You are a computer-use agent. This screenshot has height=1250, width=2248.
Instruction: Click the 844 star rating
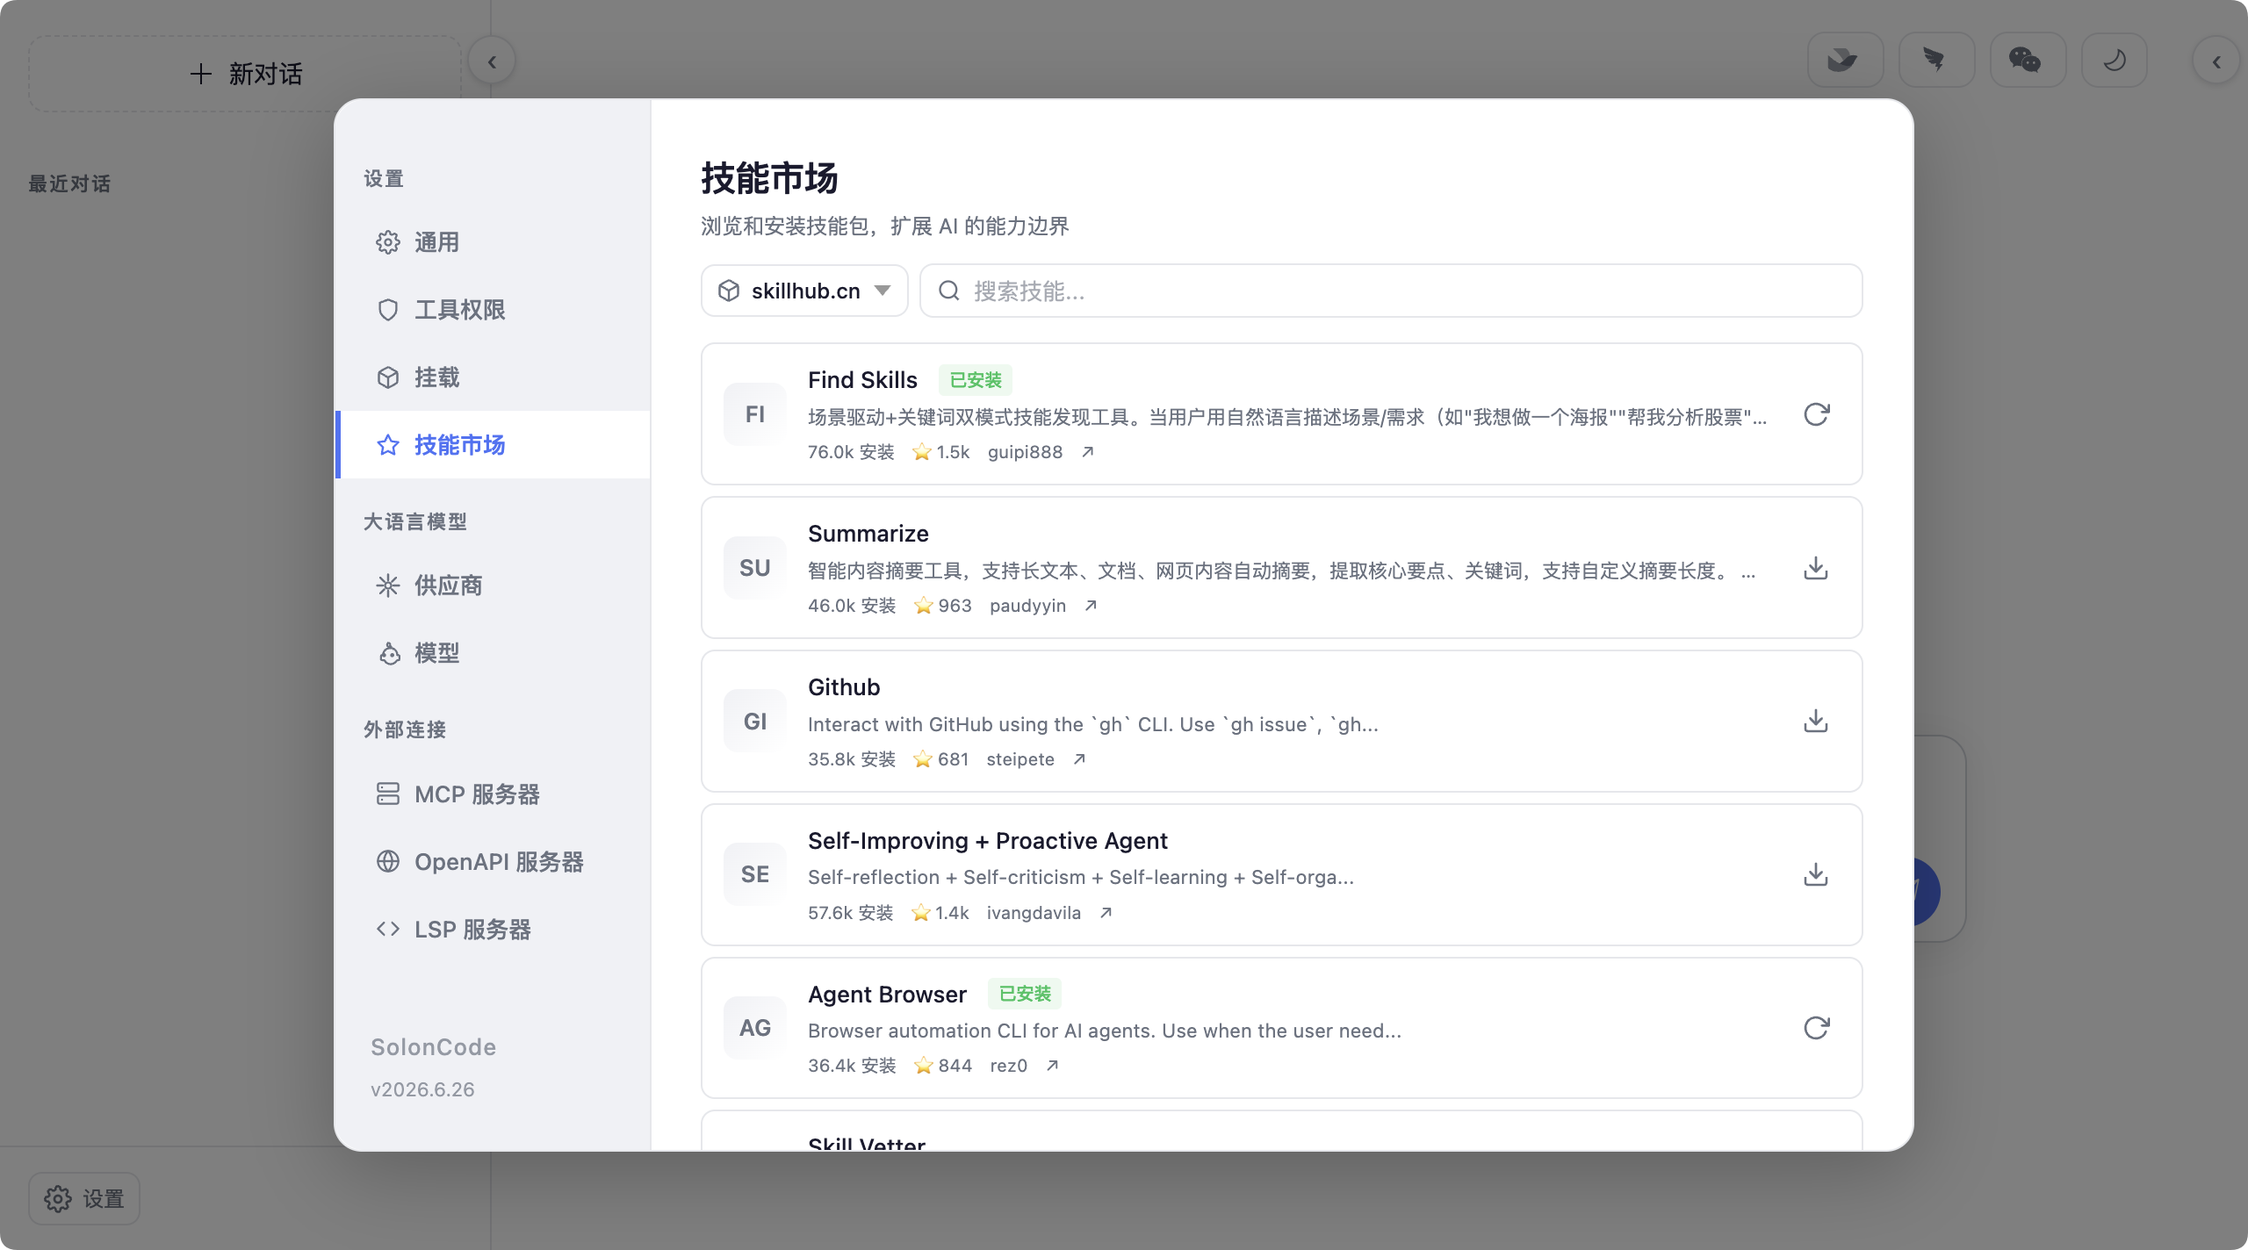(943, 1066)
